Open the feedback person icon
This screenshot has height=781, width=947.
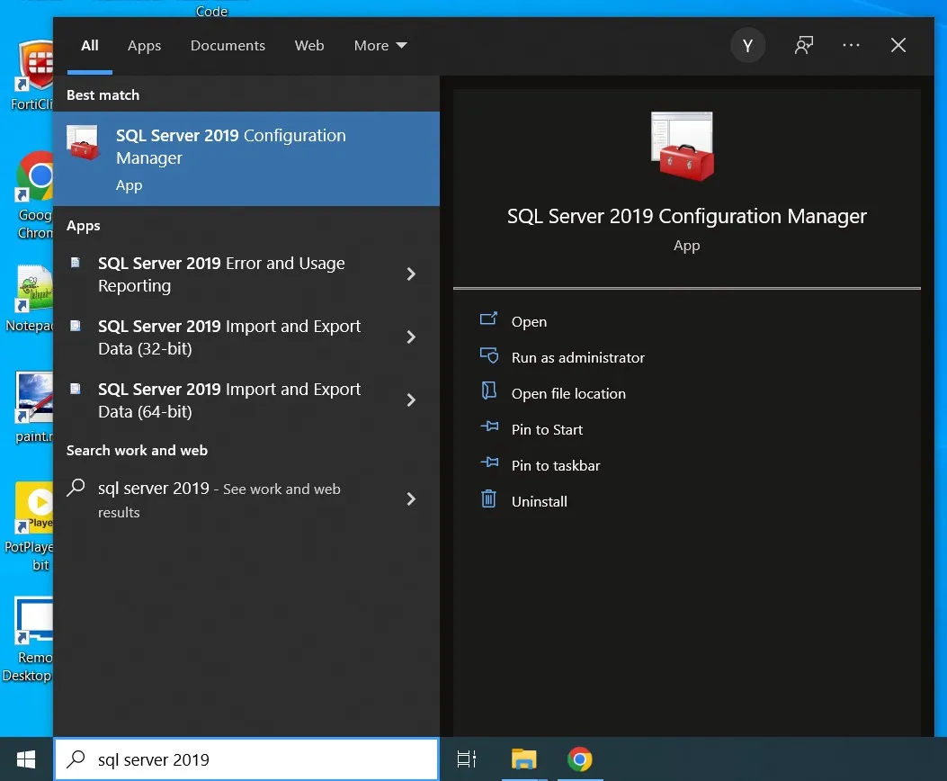(804, 45)
